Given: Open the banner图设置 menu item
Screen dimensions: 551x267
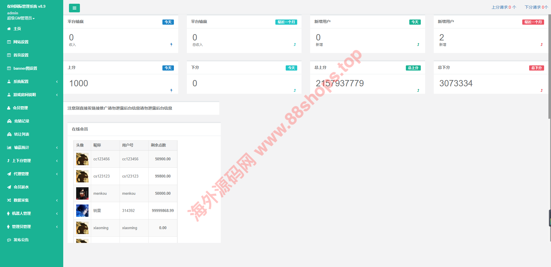Looking at the screenshot, I should (25, 68).
